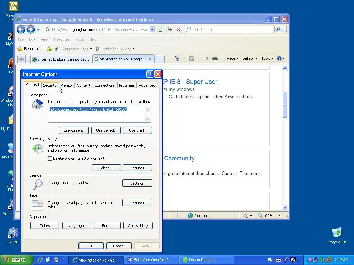354x265 pixels.
Task: Switch to the Programs tab
Action: pyautogui.click(x=127, y=85)
